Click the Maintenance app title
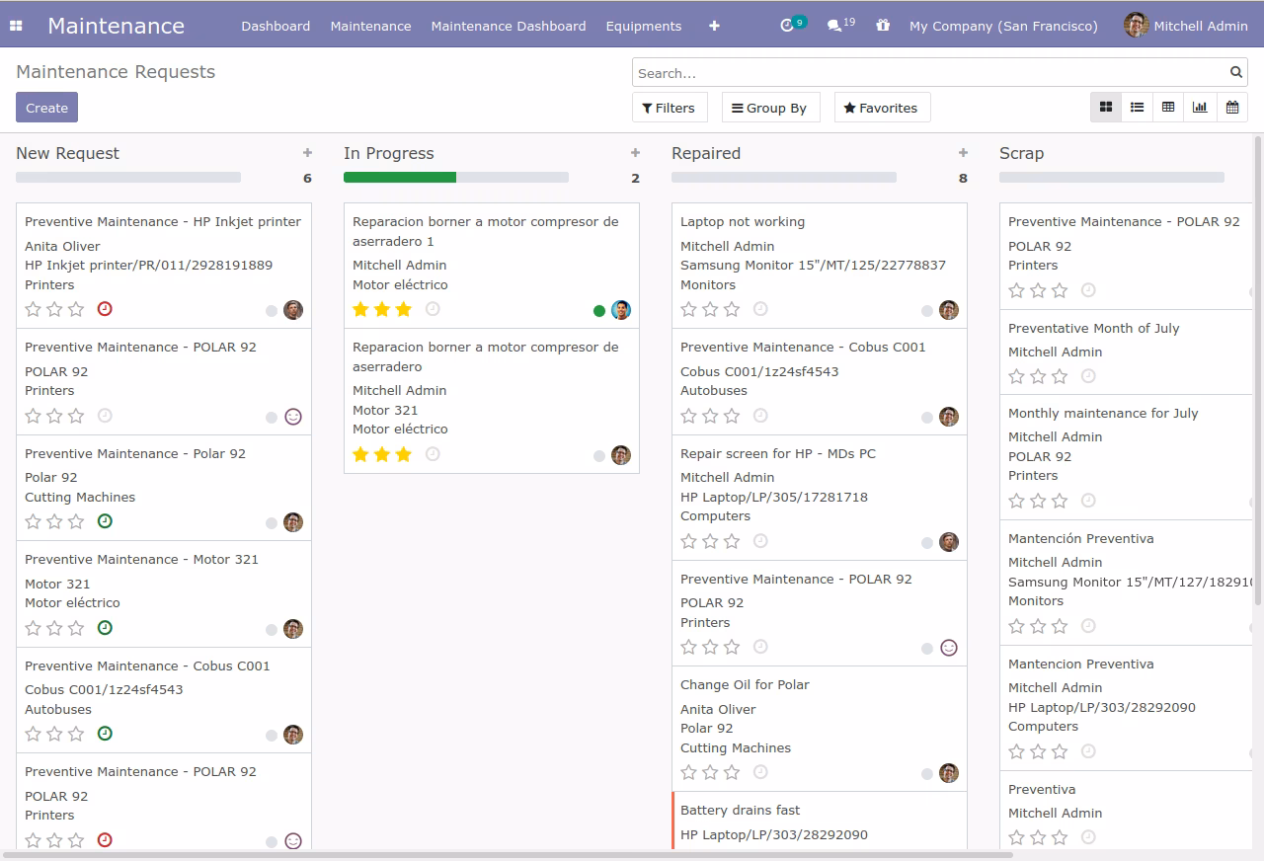The image size is (1264, 861). [116, 26]
